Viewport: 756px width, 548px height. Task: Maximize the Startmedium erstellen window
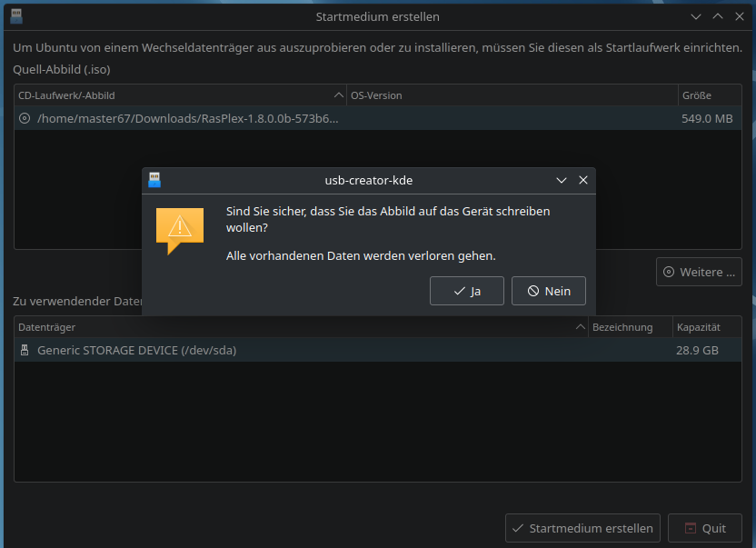718,16
